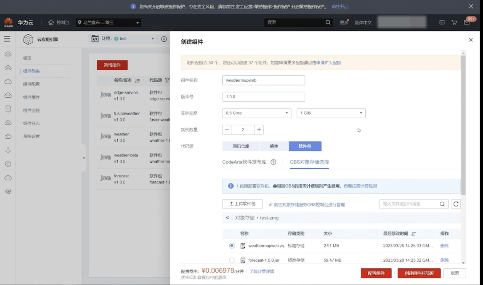Screen dimensions: 483x285
Task: Click the 创建组件并部署 button
Action: [419, 273]
